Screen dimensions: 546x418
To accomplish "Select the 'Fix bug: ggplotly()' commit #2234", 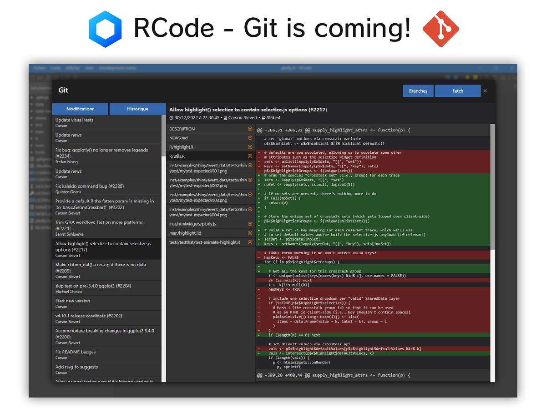I will [x=107, y=156].
